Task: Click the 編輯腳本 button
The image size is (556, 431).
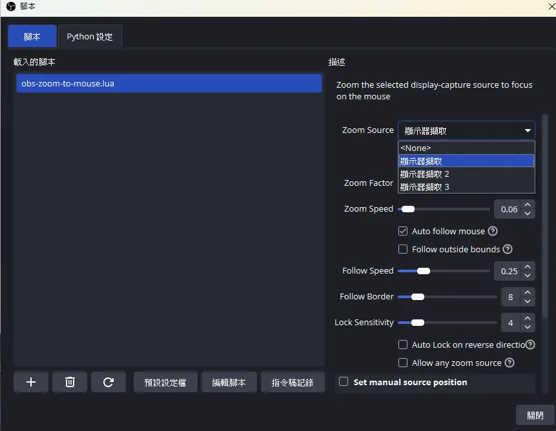Action: 229,383
